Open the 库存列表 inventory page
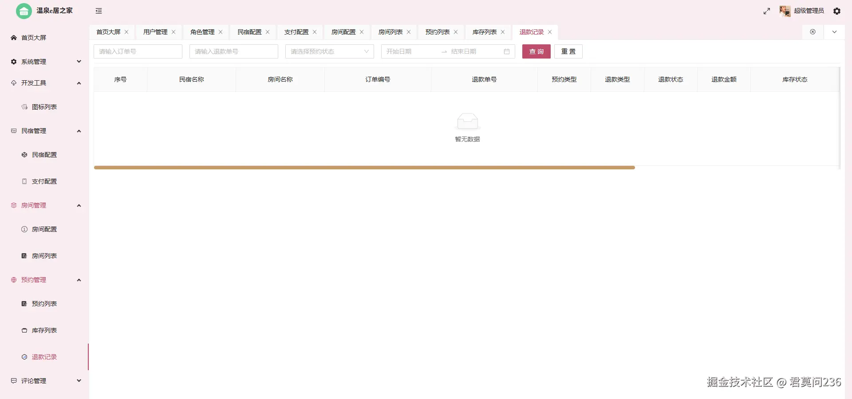852x399 pixels. click(x=44, y=330)
